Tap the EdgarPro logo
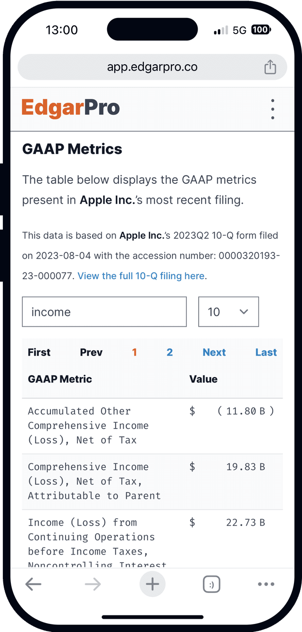 [x=70, y=108]
